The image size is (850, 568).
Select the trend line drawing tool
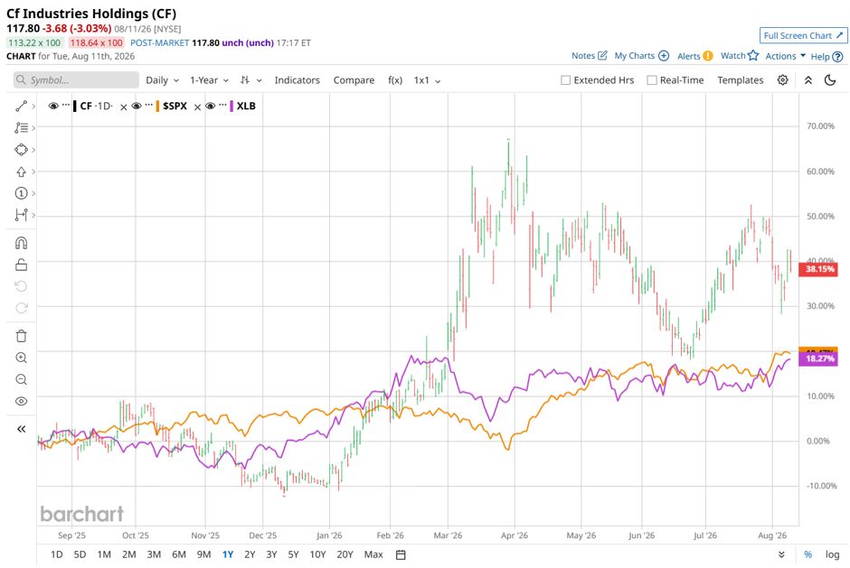21,107
